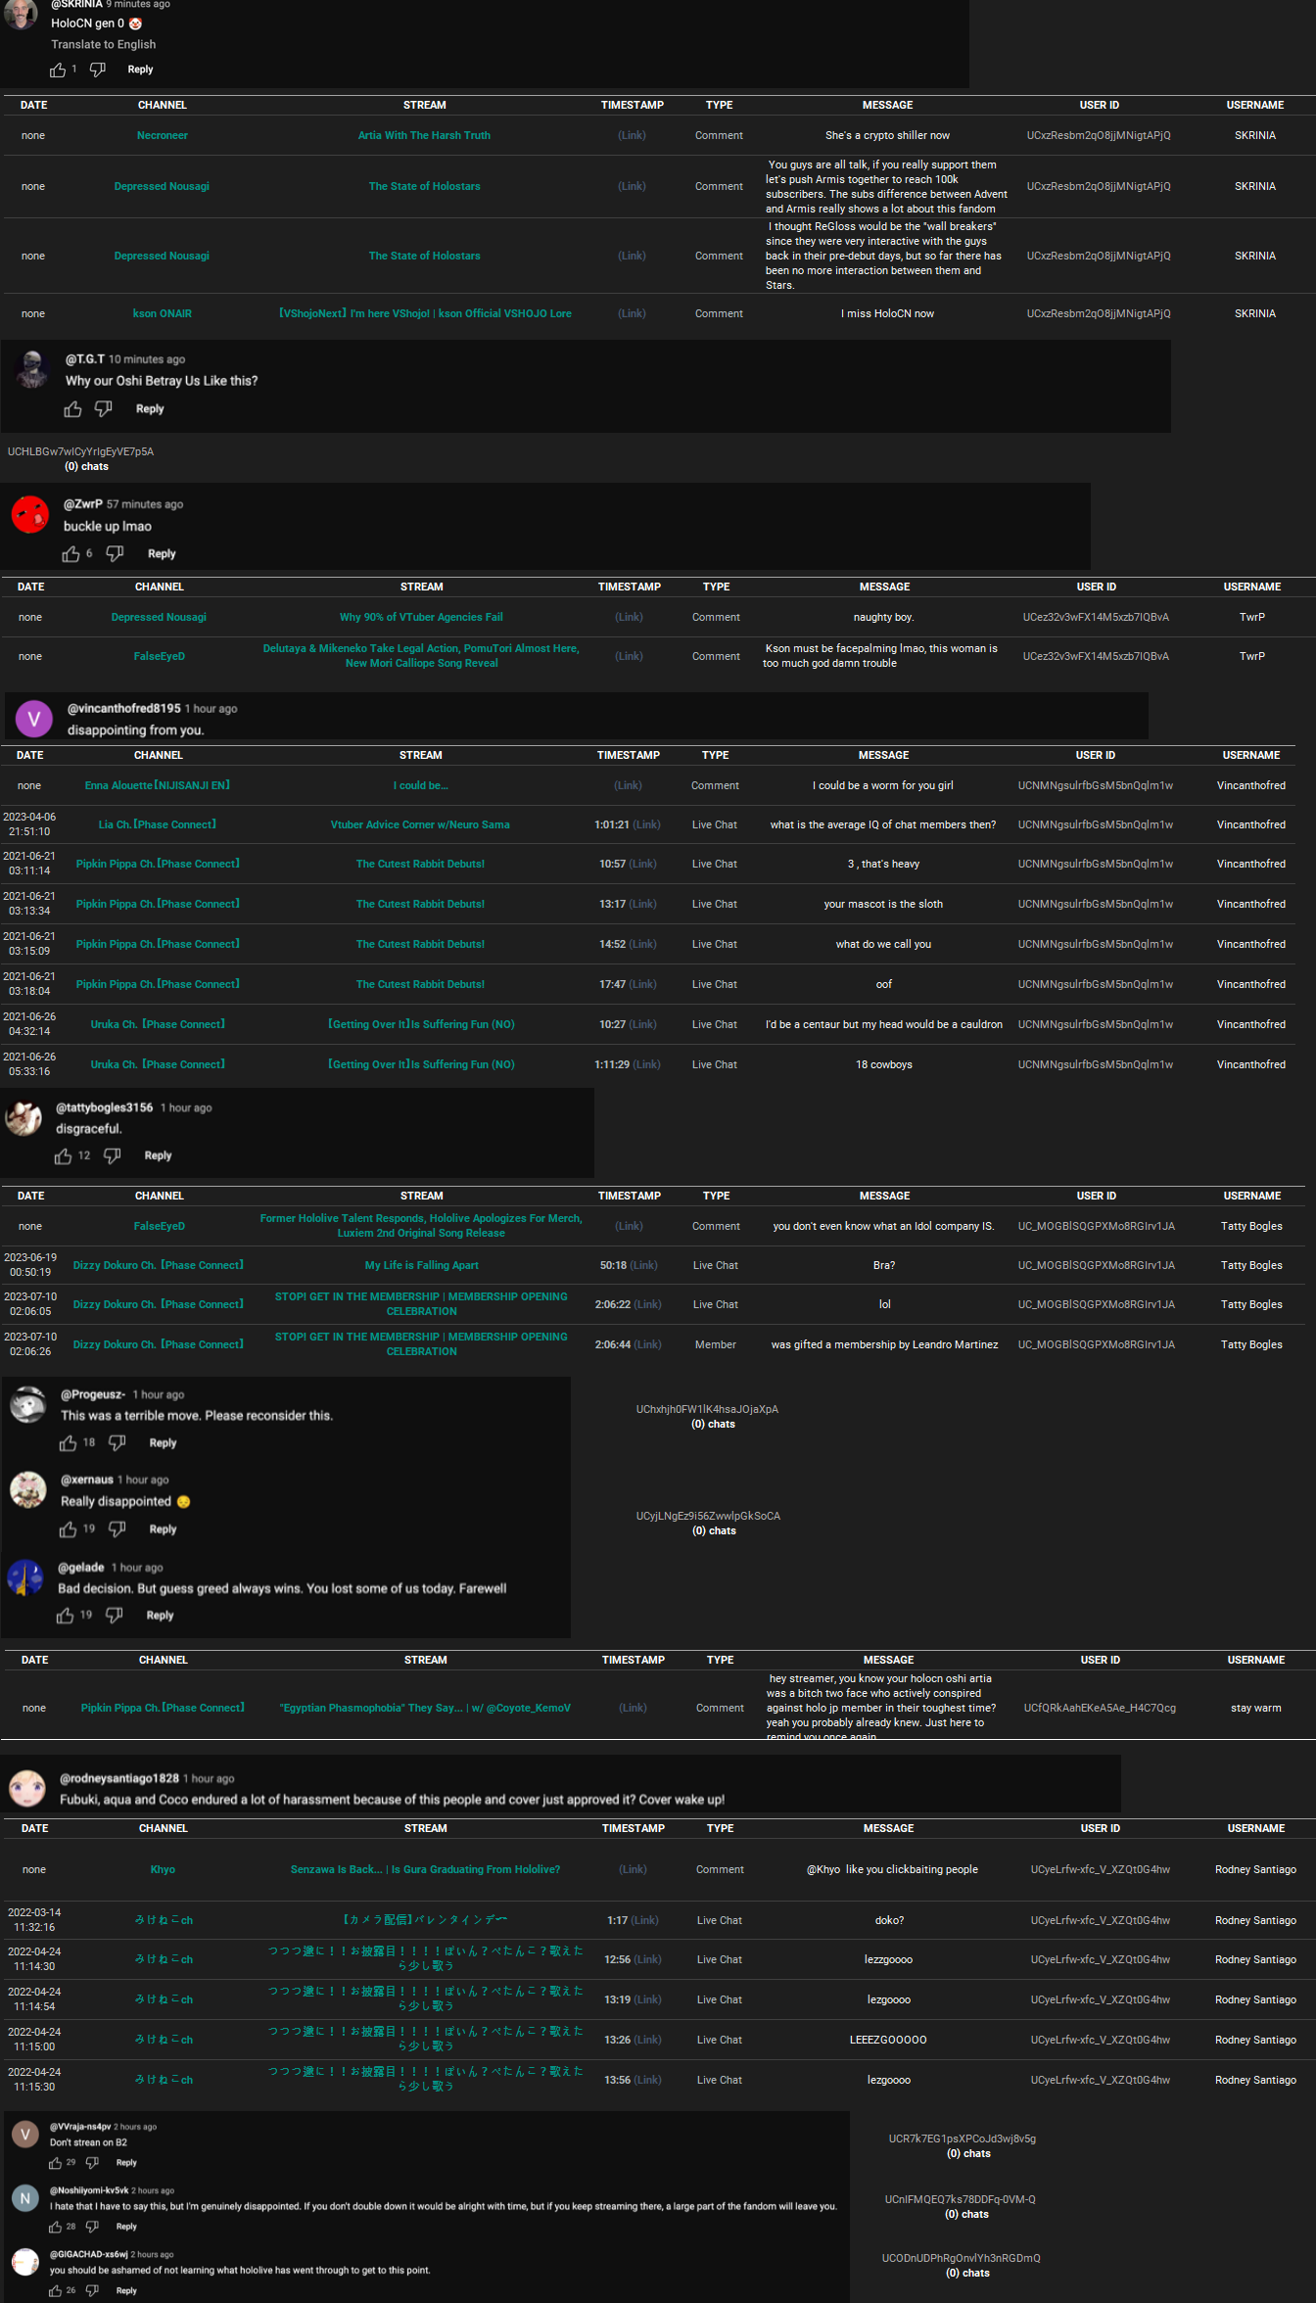Select the message 'I miss HoloCN now'

[887, 314]
